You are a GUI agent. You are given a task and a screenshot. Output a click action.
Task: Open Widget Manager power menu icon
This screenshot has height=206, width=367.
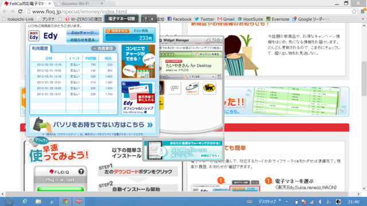(218, 40)
